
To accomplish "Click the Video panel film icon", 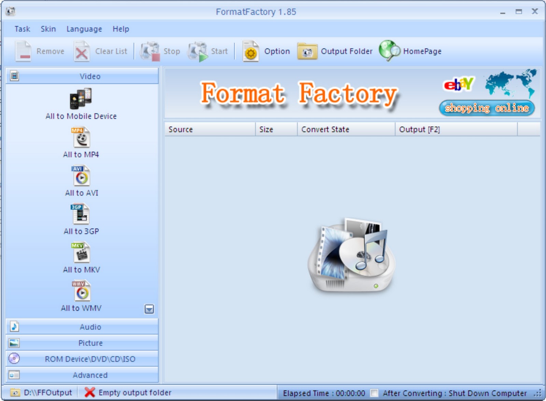I will 14,76.
